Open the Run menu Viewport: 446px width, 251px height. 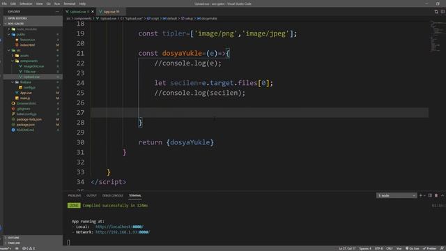(x=57, y=3)
